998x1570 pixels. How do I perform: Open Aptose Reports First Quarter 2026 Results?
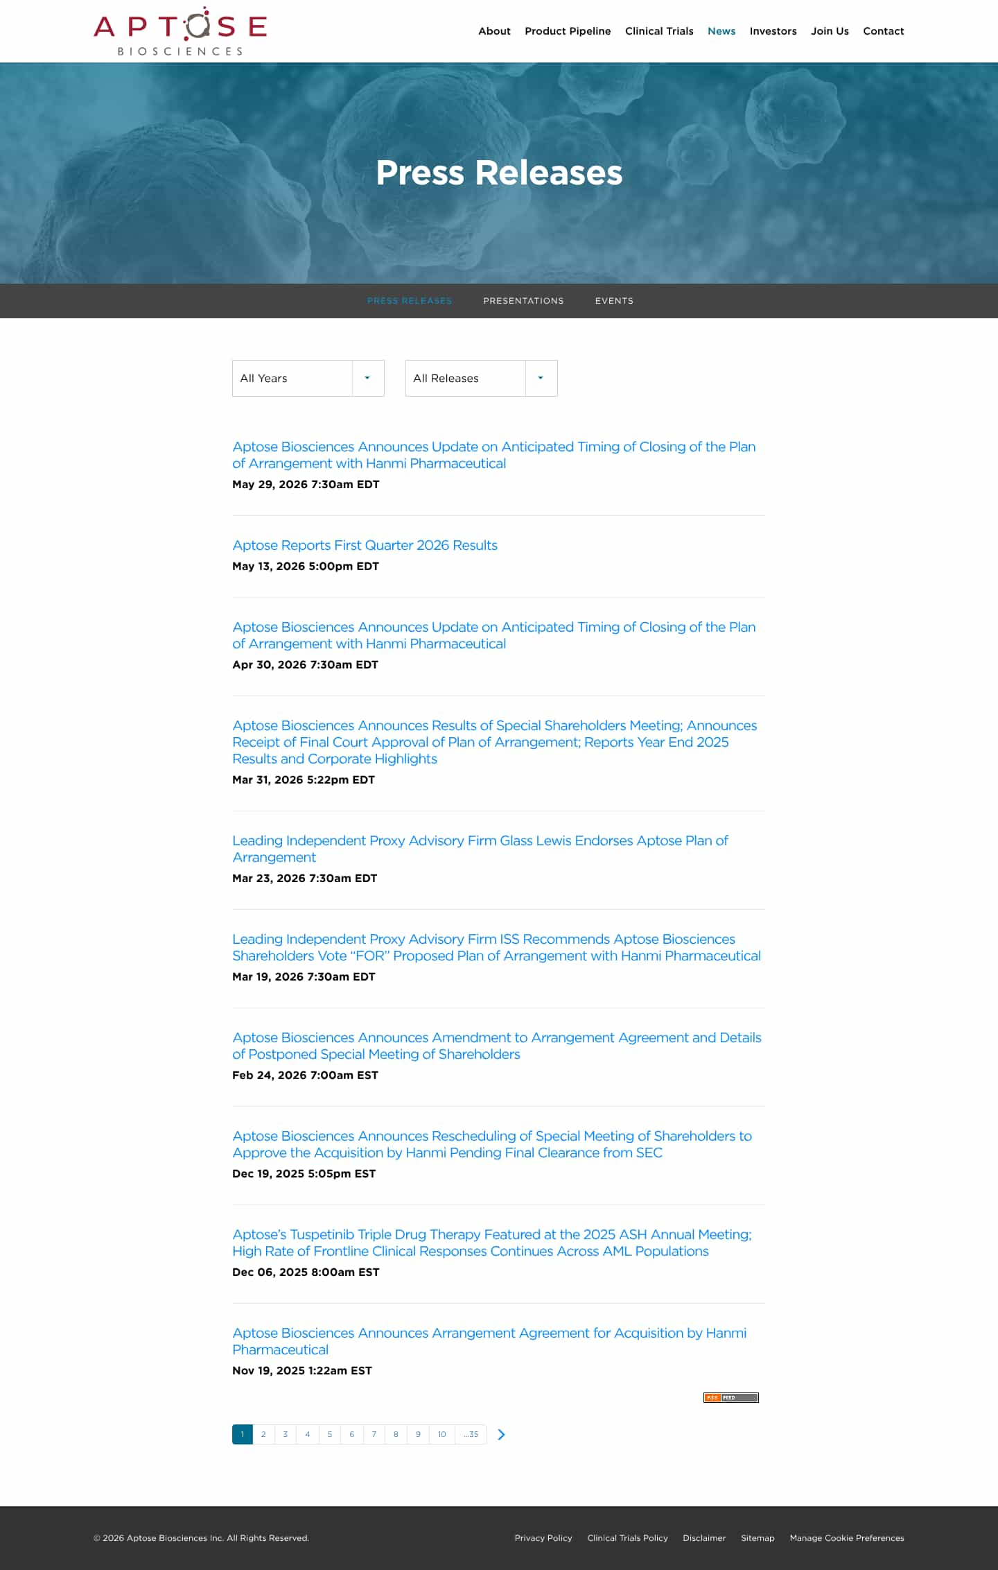click(365, 545)
